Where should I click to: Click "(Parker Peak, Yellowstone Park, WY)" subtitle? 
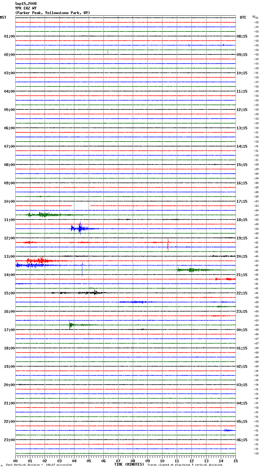point(53,13)
